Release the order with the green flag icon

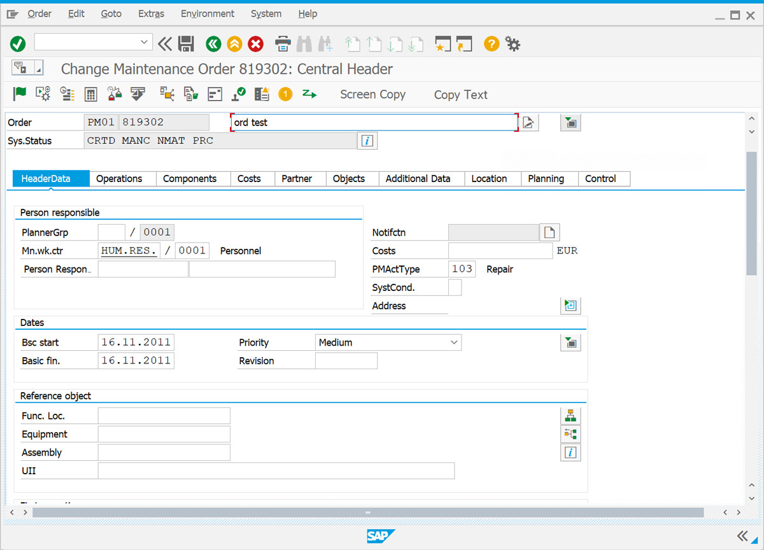tap(20, 94)
